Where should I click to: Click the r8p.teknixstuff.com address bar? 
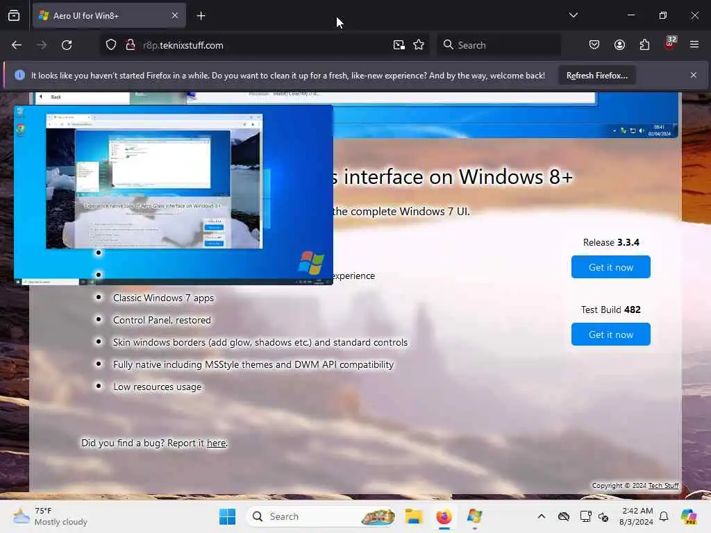click(x=263, y=45)
